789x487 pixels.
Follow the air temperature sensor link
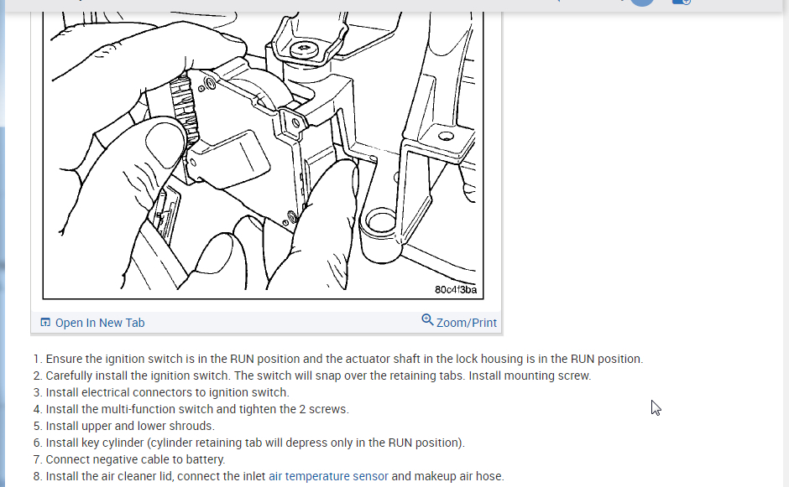click(328, 476)
